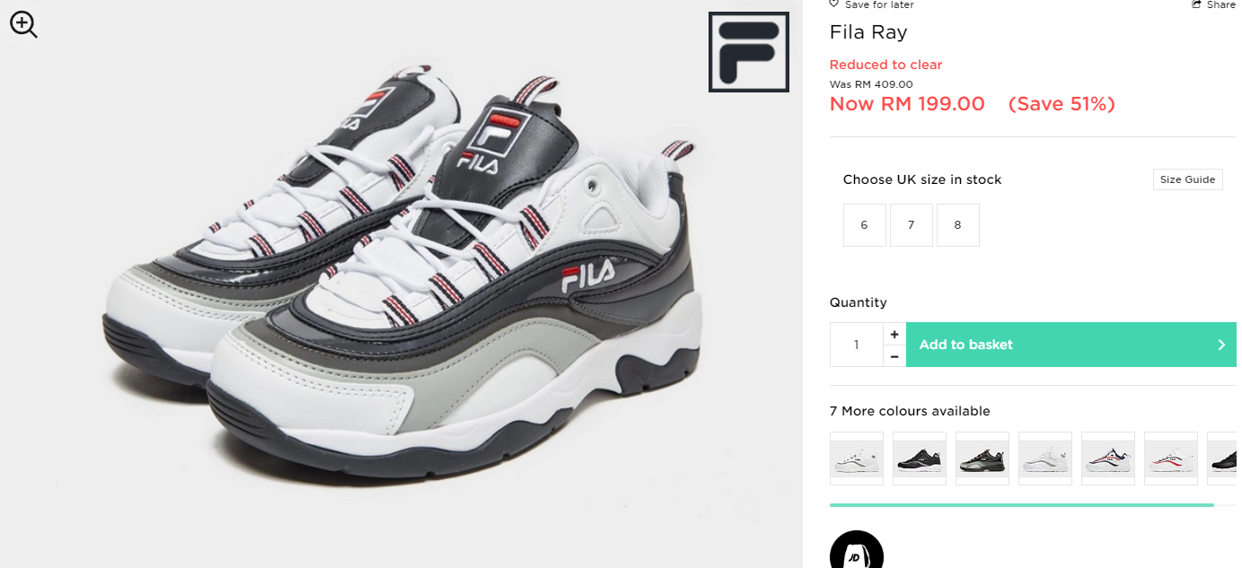Choose the first white colour thumbnail
1242x568 pixels.
857,459
